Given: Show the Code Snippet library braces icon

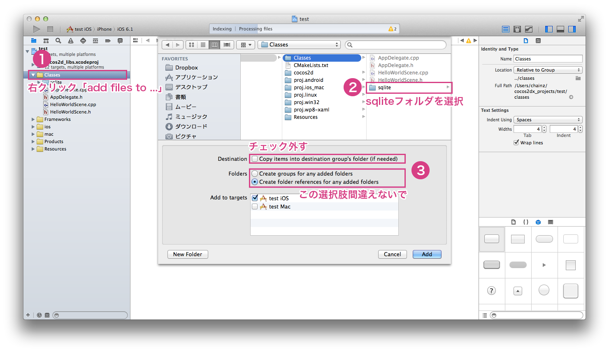Looking at the screenshot, I should point(526,222).
